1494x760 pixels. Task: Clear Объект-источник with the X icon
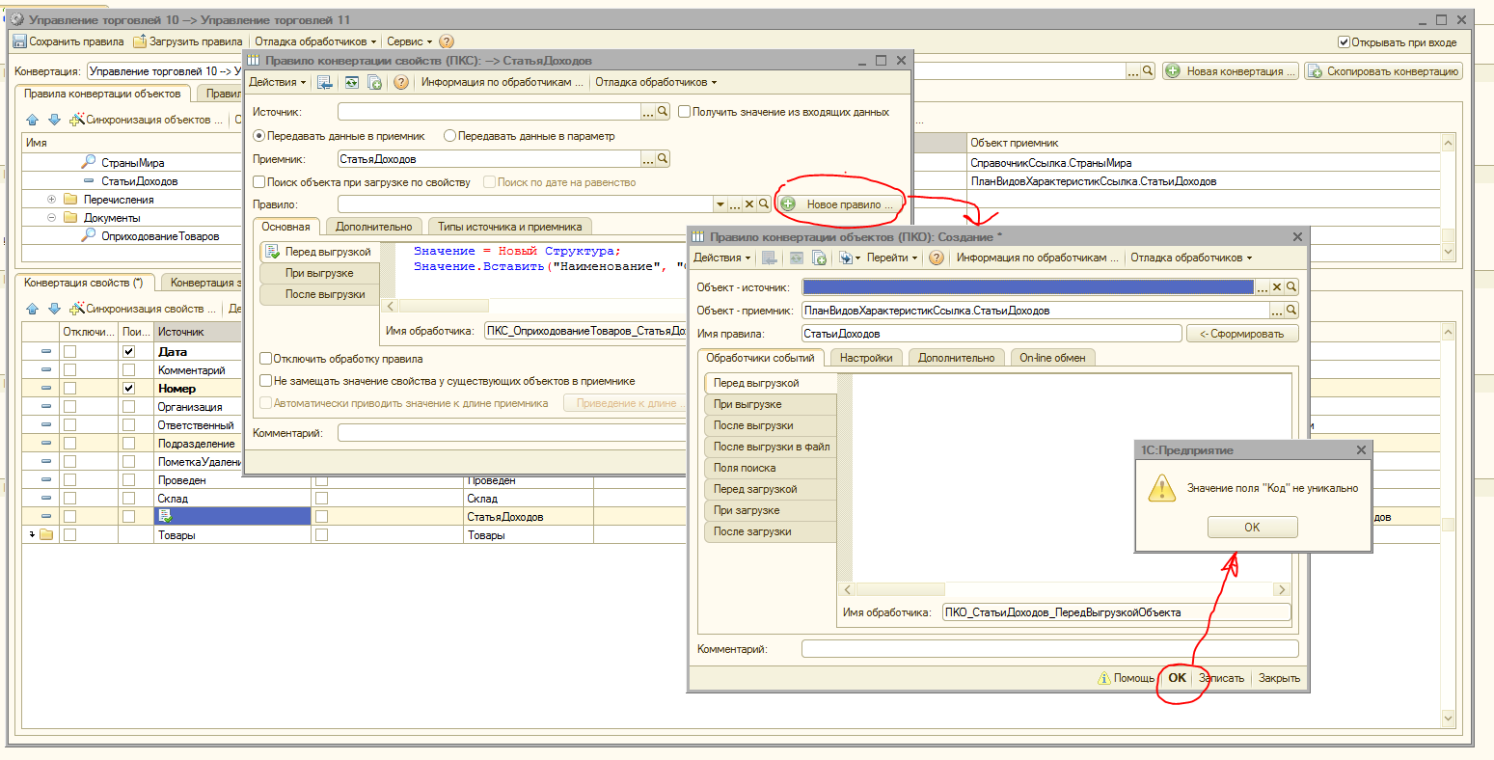coord(1277,286)
